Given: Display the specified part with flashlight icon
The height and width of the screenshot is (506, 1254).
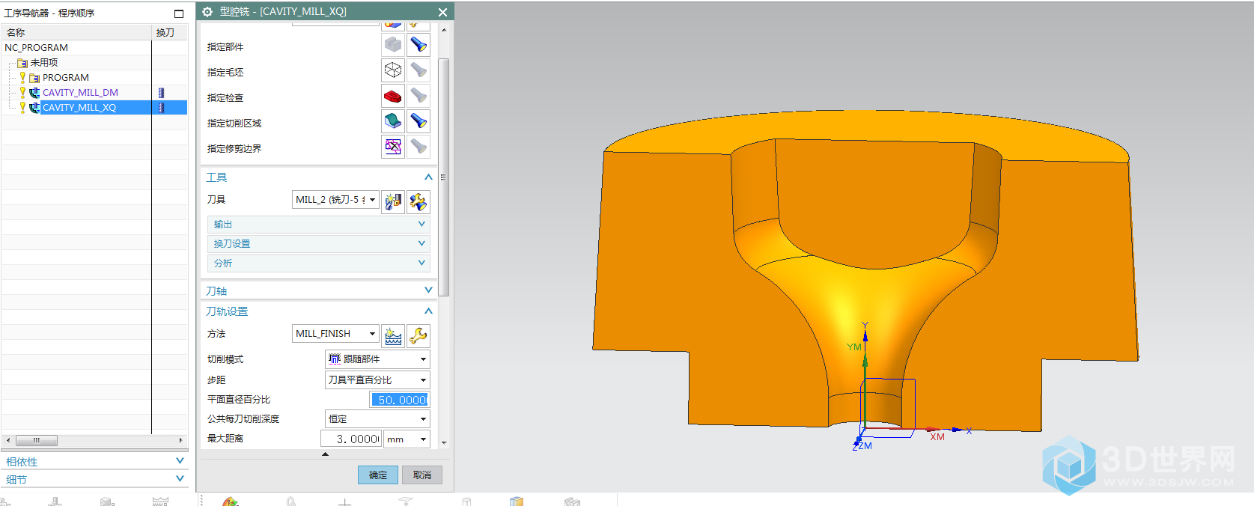Looking at the screenshot, I should [x=418, y=46].
